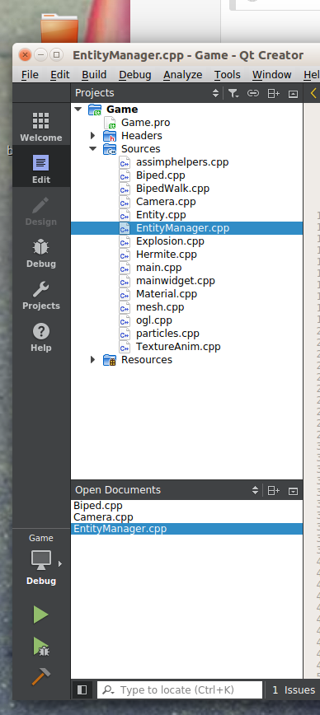Select ogl.cpp file
The image size is (320, 715).
[x=154, y=320]
